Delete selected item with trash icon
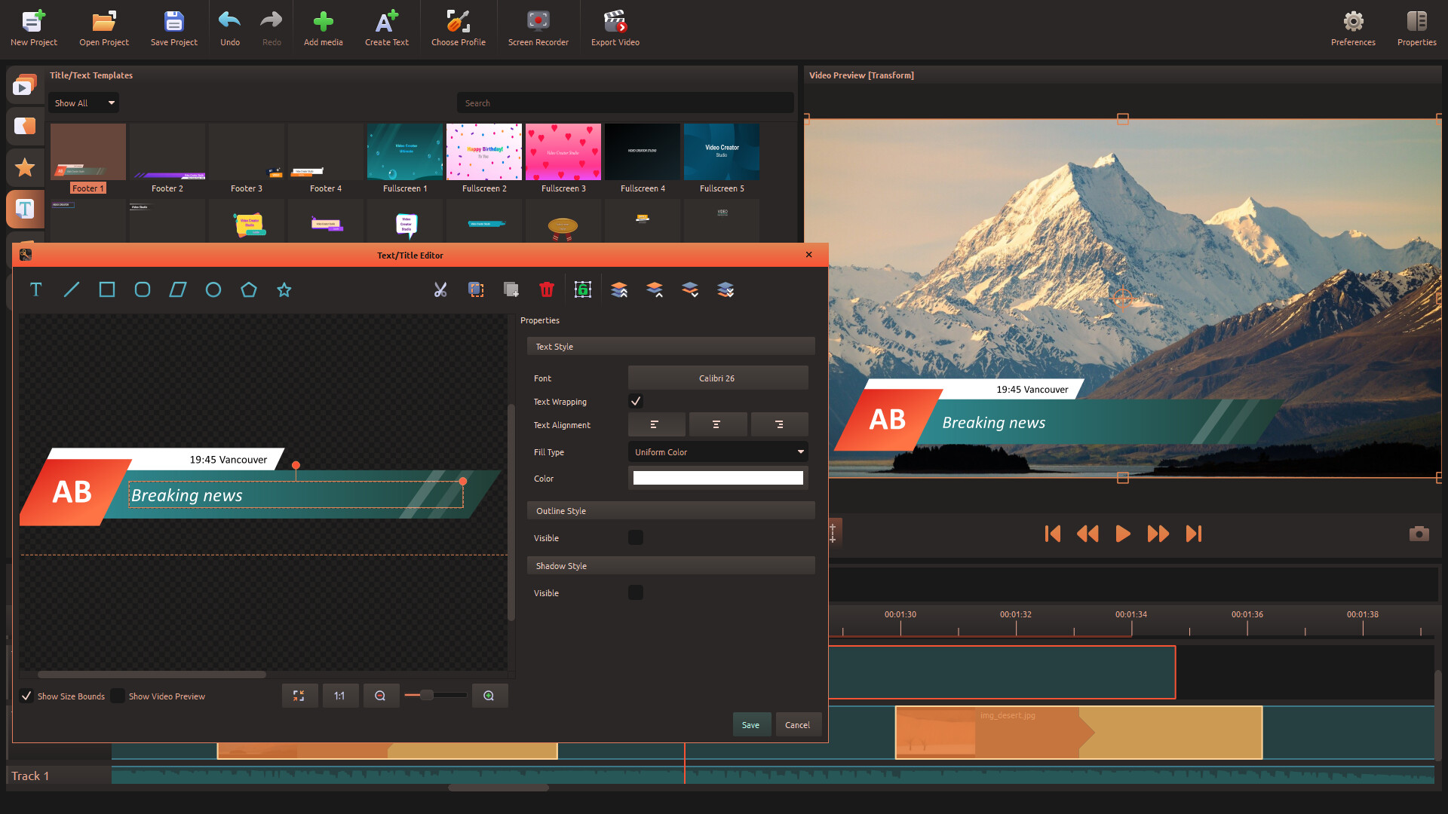Image resolution: width=1448 pixels, height=814 pixels. point(547,289)
